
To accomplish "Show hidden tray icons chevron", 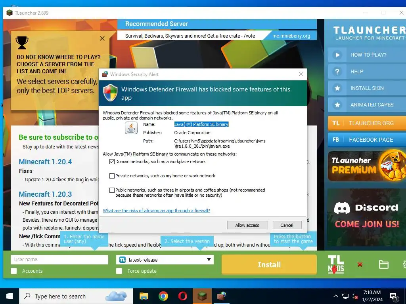I will click(x=335, y=296).
